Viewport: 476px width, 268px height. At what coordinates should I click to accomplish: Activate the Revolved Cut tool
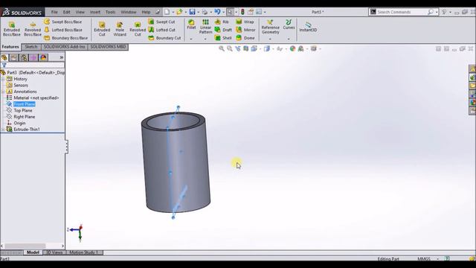(x=138, y=29)
